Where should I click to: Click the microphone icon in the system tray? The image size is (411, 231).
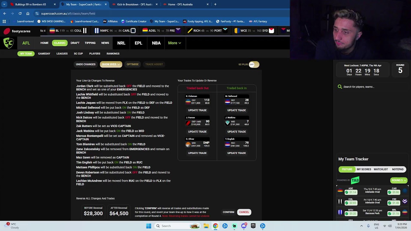368,226
